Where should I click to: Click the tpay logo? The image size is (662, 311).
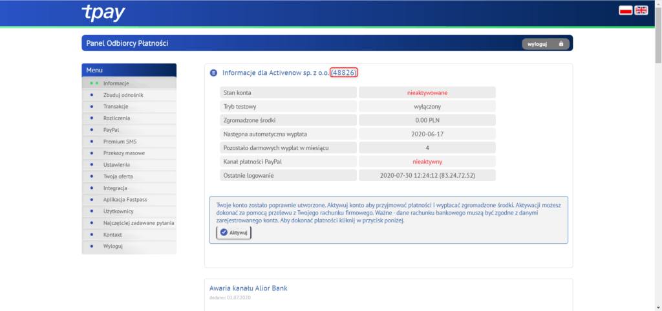tap(103, 13)
